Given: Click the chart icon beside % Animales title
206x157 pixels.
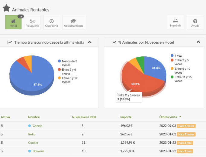Looking at the screenshot, I should (114, 42).
